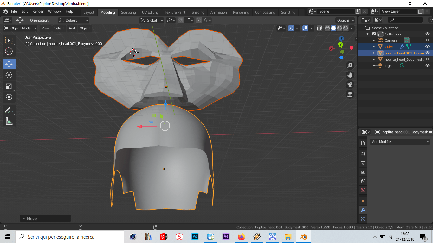Open the Active Tool properties tab
Screen dimensions: 433x243
[x=363, y=143]
